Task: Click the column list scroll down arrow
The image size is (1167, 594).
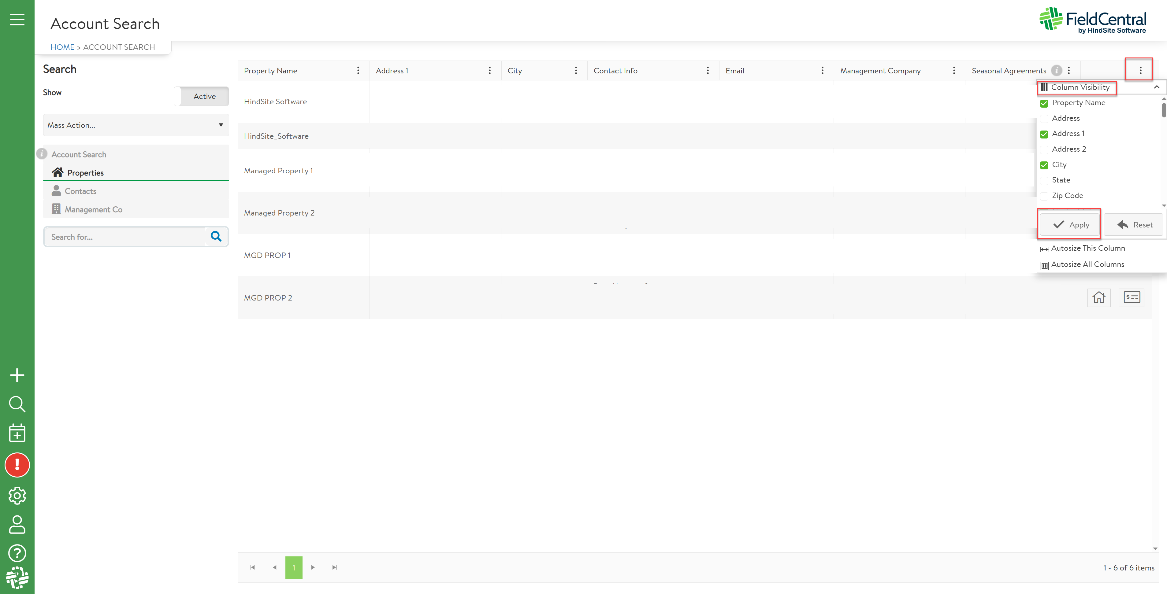Action: coord(1163,205)
